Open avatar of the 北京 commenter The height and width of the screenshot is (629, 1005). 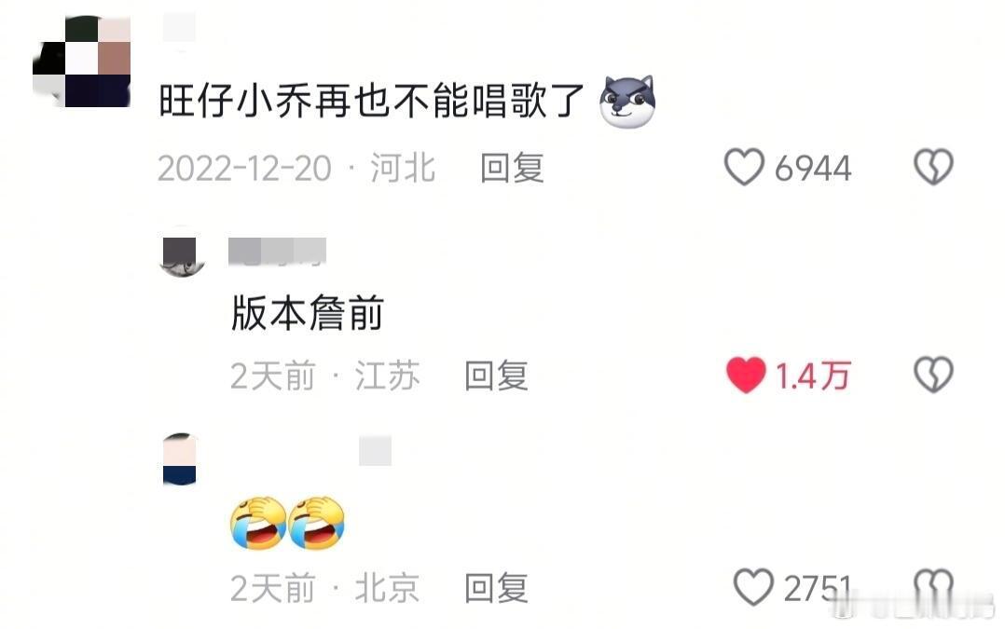pos(179,459)
